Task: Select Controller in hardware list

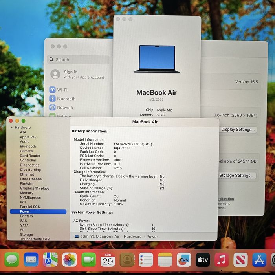Action: pyautogui.click(x=28, y=160)
